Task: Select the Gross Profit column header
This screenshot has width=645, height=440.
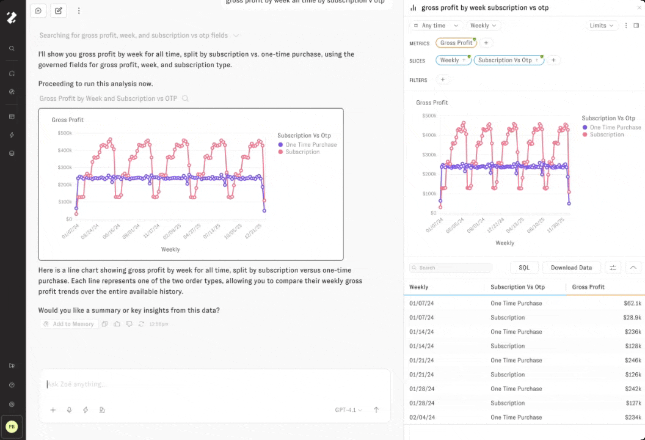Action: (588, 287)
